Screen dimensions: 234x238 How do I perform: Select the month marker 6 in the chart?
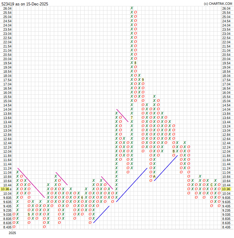[82, 197]
